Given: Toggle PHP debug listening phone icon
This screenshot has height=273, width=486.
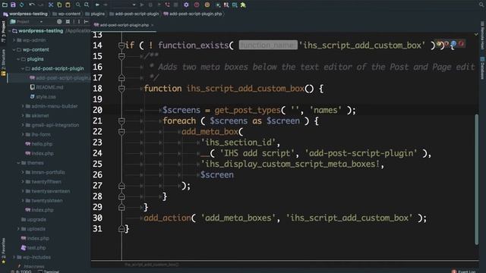Looking at the screenshot, I should pyautogui.click(x=167, y=5).
